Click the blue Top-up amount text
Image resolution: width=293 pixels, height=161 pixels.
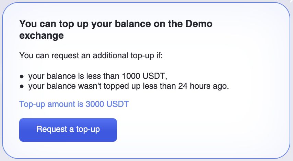pos(74,104)
